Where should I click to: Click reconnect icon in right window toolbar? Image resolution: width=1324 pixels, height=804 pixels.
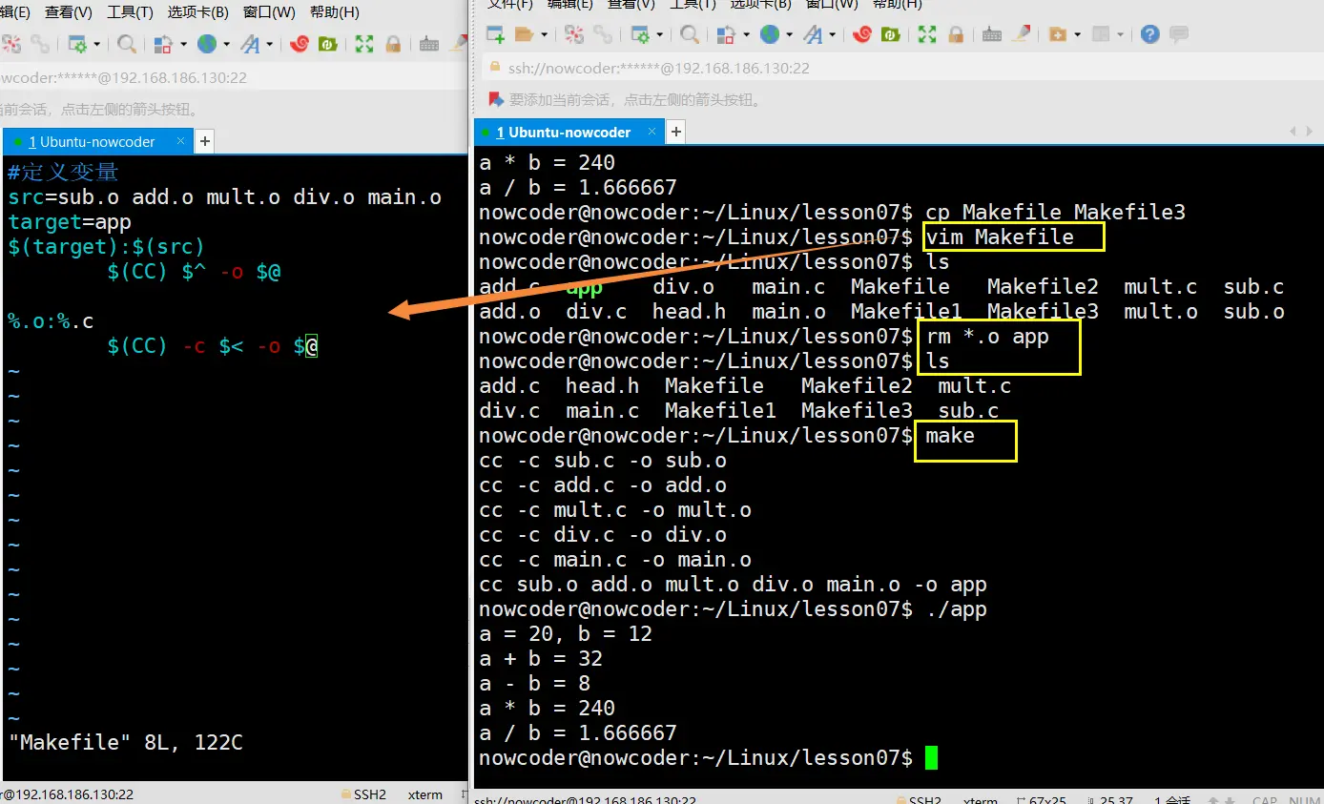coord(574,34)
